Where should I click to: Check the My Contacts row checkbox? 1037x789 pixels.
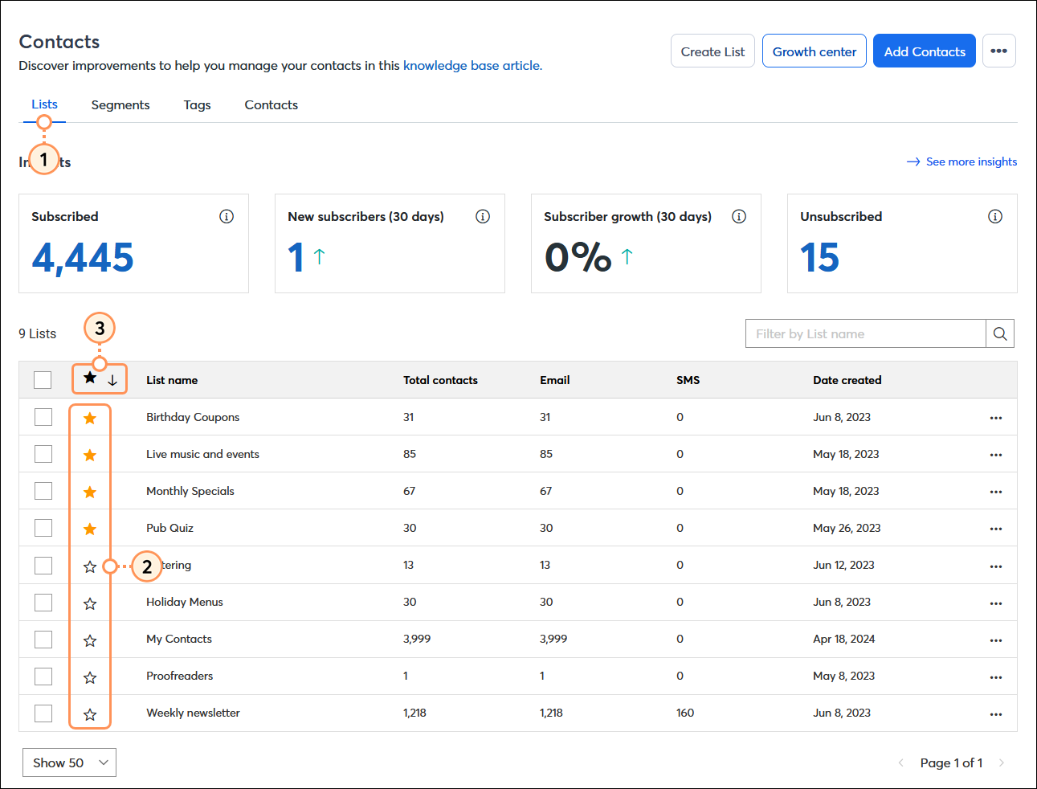(x=43, y=640)
